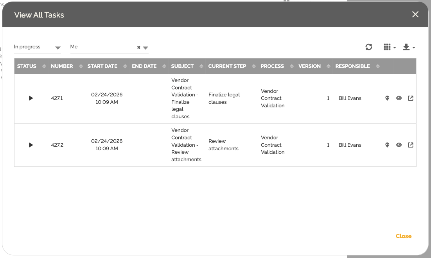Expand the Me responsible filter dropdown
Viewport: 431px width, 258px height.
click(x=145, y=48)
